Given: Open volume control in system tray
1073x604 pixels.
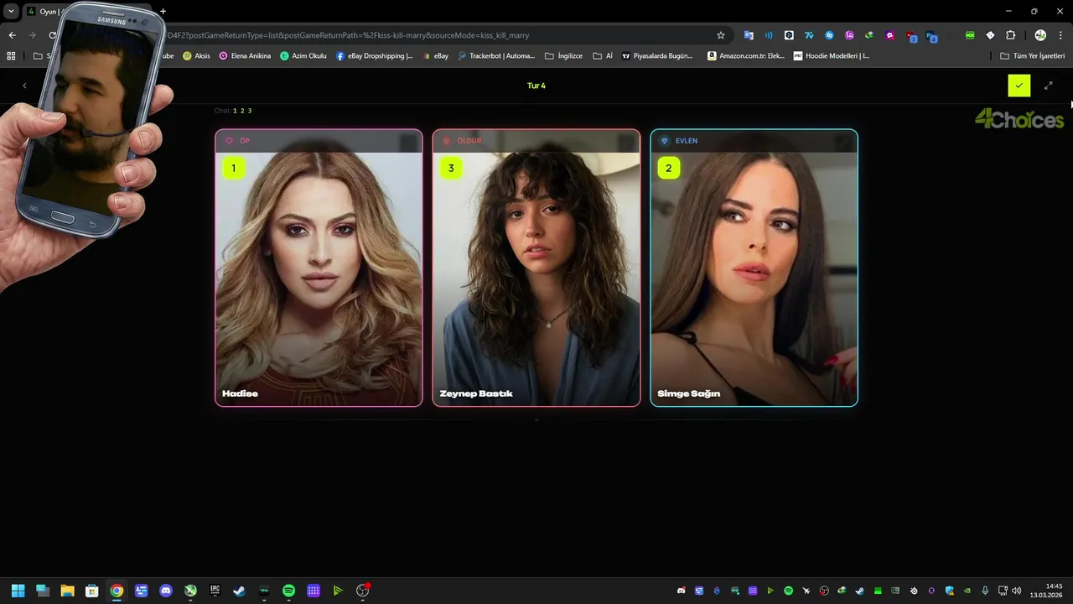Looking at the screenshot, I should 1016,591.
